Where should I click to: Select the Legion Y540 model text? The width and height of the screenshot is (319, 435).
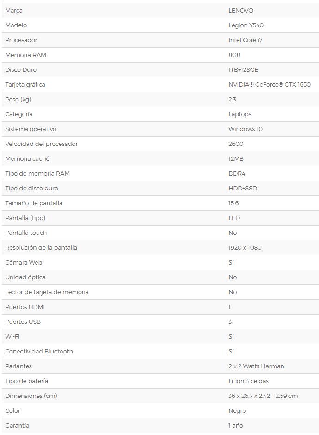click(x=246, y=25)
